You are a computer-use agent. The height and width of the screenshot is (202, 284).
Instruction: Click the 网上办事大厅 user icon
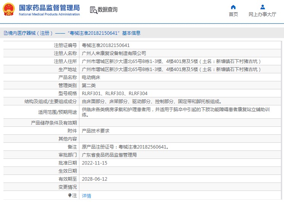[263, 7]
